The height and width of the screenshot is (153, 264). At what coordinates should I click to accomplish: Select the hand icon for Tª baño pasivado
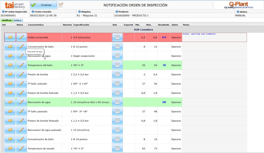point(10,111)
